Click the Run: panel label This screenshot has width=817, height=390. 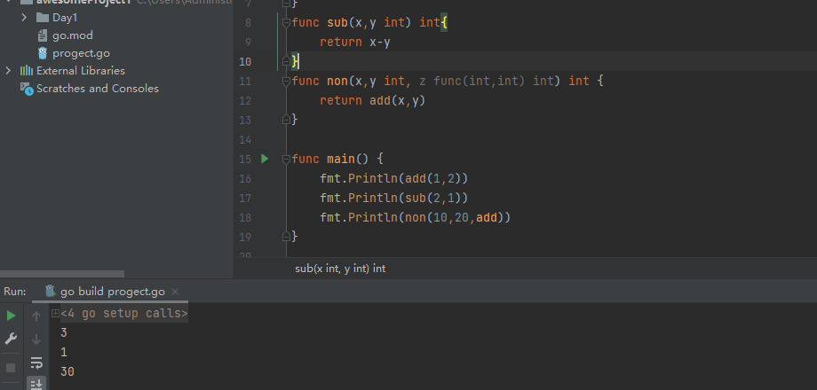coord(14,292)
